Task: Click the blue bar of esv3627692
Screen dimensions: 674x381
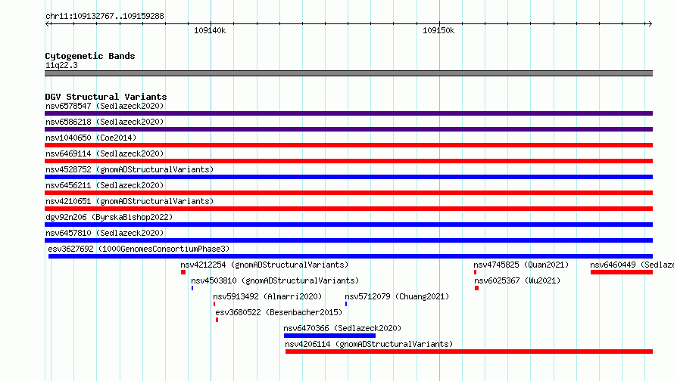Action: tap(351, 256)
